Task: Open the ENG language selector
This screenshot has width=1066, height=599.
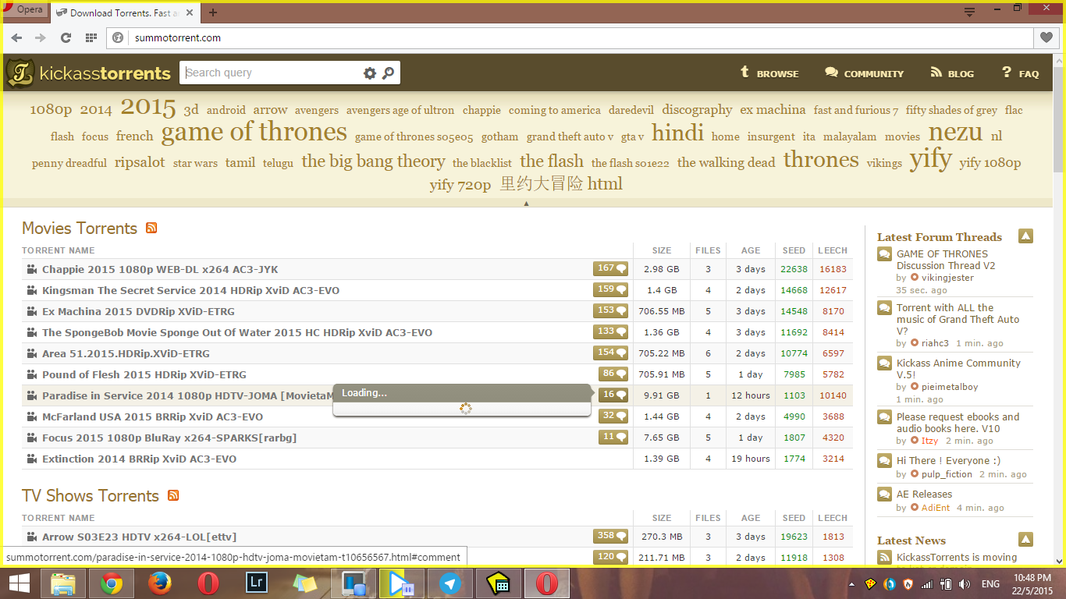Action: (990, 584)
